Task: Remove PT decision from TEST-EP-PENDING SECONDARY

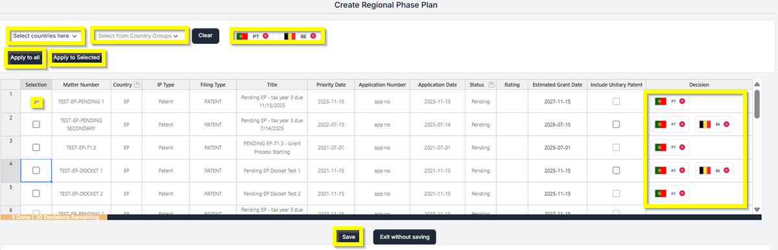Action: [x=682, y=124]
